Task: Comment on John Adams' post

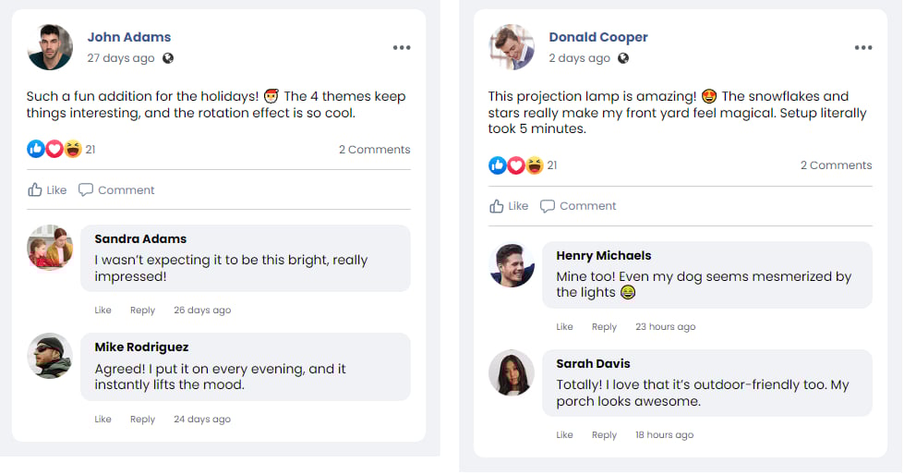Action: coord(116,190)
